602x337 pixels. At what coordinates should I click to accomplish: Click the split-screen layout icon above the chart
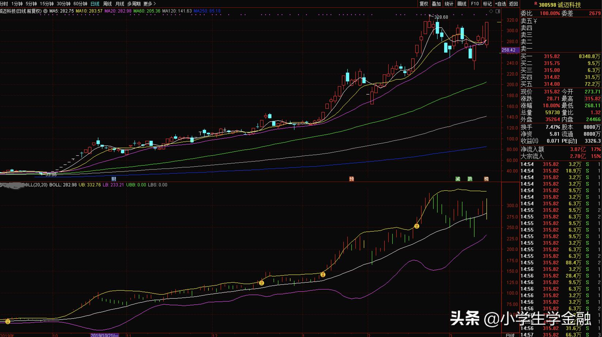(x=498, y=11)
